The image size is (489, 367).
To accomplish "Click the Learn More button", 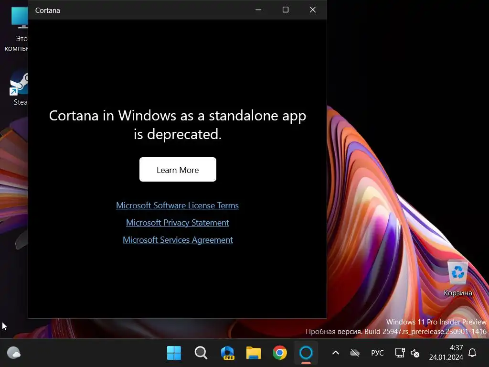I will 178,170.
